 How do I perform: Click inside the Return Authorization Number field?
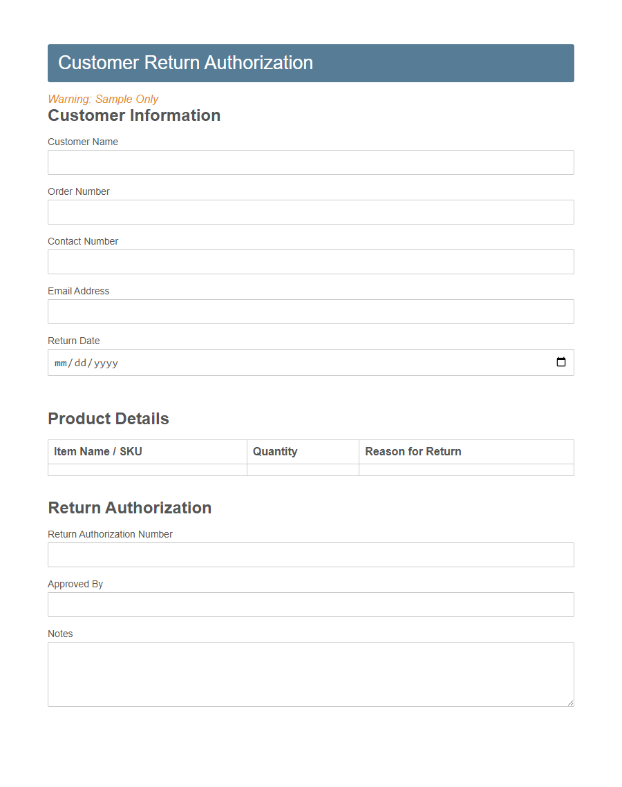[310, 555]
